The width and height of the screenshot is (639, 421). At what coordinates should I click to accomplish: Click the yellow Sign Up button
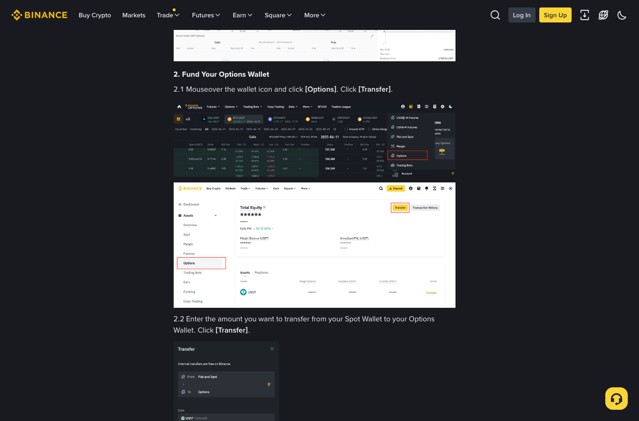coord(555,15)
